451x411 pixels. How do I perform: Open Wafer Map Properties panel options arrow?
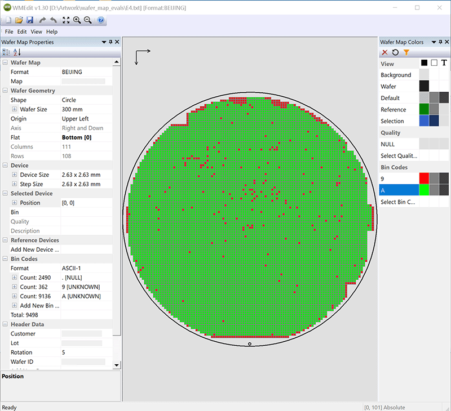pos(104,42)
